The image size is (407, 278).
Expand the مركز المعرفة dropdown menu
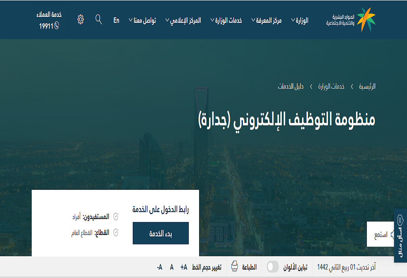point(267,20)
